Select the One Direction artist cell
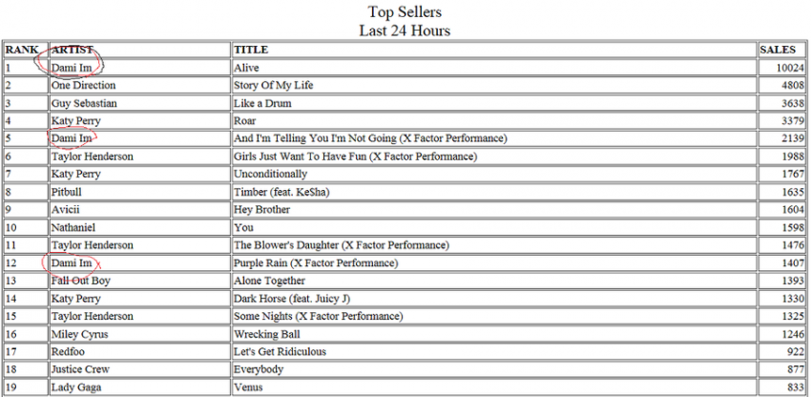811x397 pixels. 82,85
